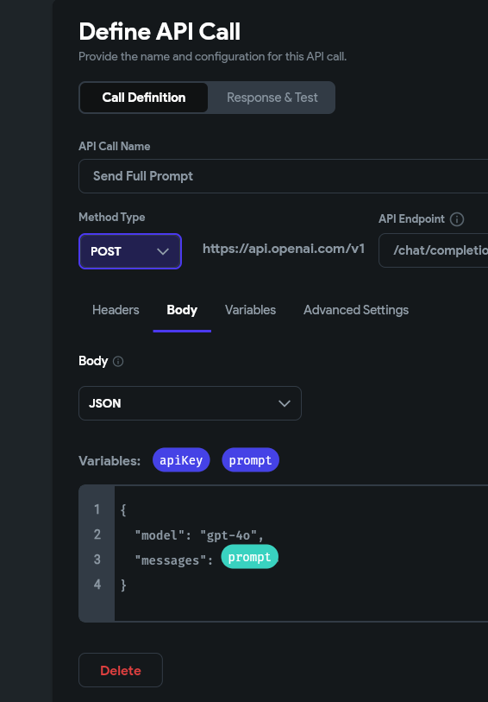Insert the apiKey variable chip
The width and height of the screenshot is (488, 702).
pyautogui.click(x=181, y=460)
